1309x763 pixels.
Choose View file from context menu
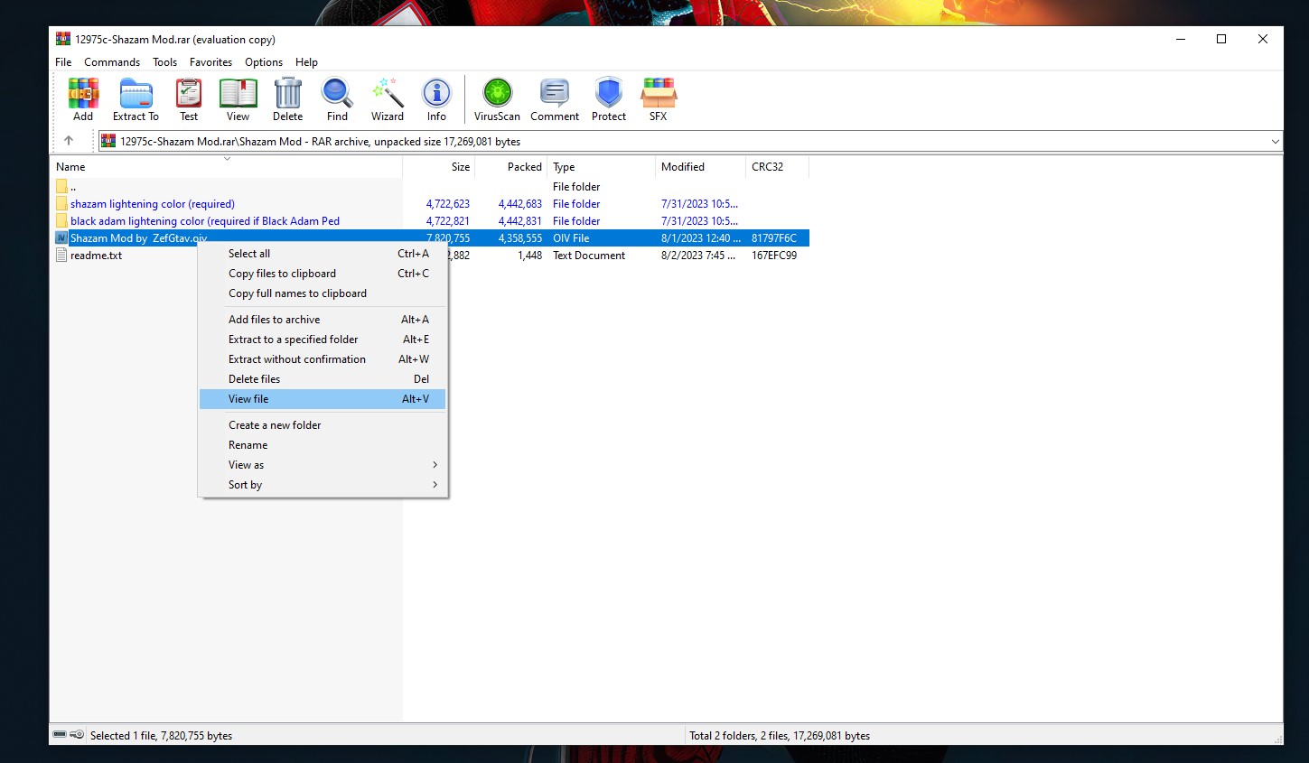(x=249, y=398)
